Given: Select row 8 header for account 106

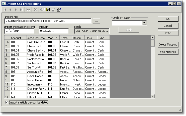Looking at the screenshot, I should coord(7,72).
